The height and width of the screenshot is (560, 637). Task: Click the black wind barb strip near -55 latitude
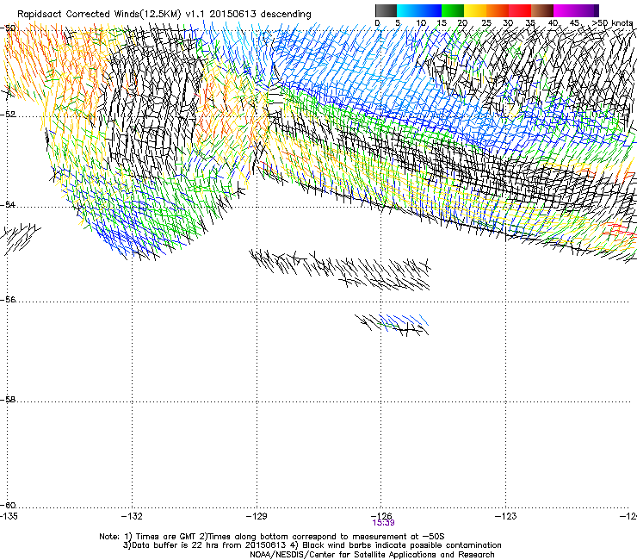click(x=340, y=269)
